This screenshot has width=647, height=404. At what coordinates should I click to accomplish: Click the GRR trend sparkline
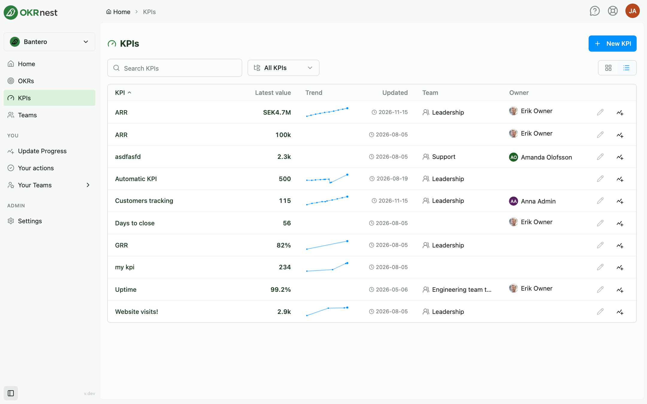coord(327,245)
